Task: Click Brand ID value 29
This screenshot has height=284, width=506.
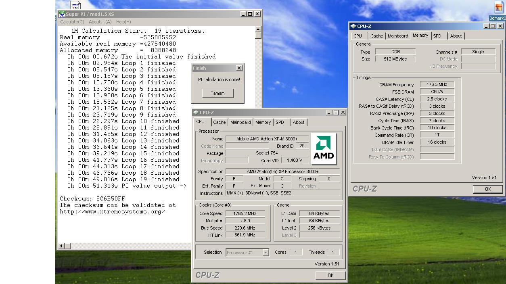Action: [x=302, y=146]
